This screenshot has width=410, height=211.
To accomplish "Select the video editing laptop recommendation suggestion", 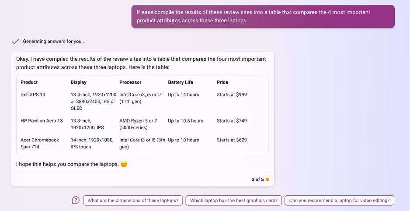I will (339, 200).
